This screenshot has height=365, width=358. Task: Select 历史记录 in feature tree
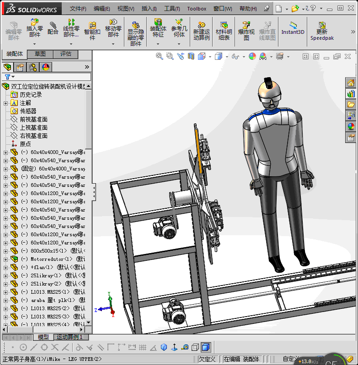(31, 95)
